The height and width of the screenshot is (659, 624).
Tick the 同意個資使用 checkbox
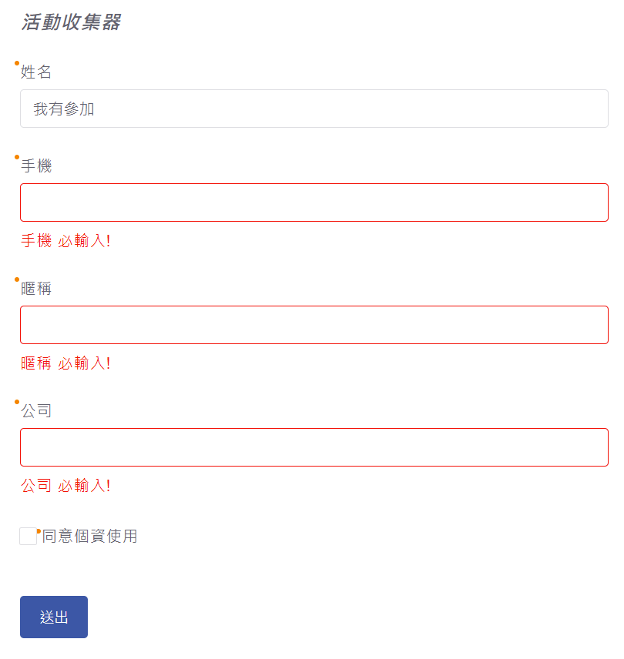pos(29,537)
